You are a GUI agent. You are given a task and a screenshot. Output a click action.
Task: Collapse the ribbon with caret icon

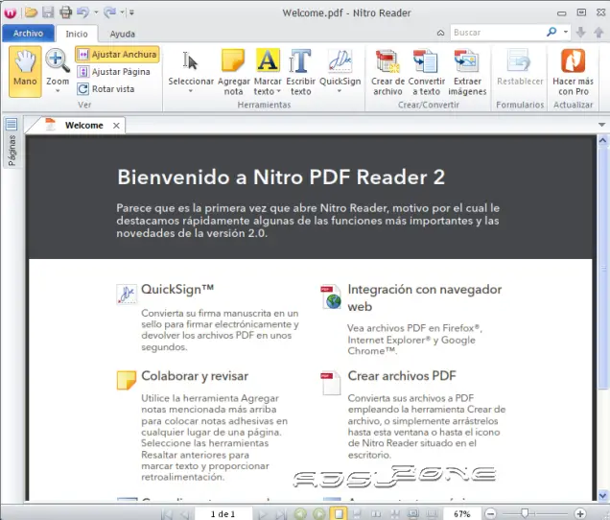click(440, 33)
